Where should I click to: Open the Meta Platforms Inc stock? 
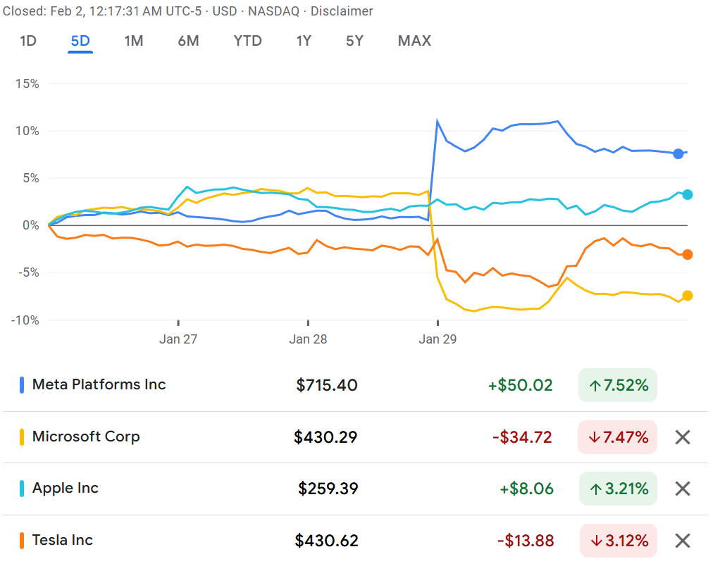coord(99,384)
